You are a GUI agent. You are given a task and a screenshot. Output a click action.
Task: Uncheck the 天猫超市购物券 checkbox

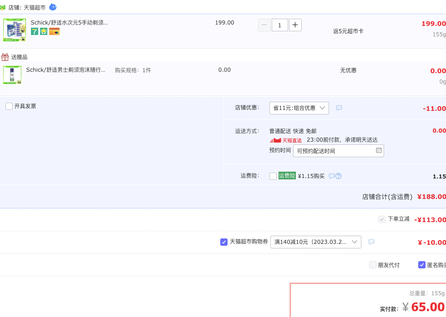pyautogui.click(x=224, y=242)
